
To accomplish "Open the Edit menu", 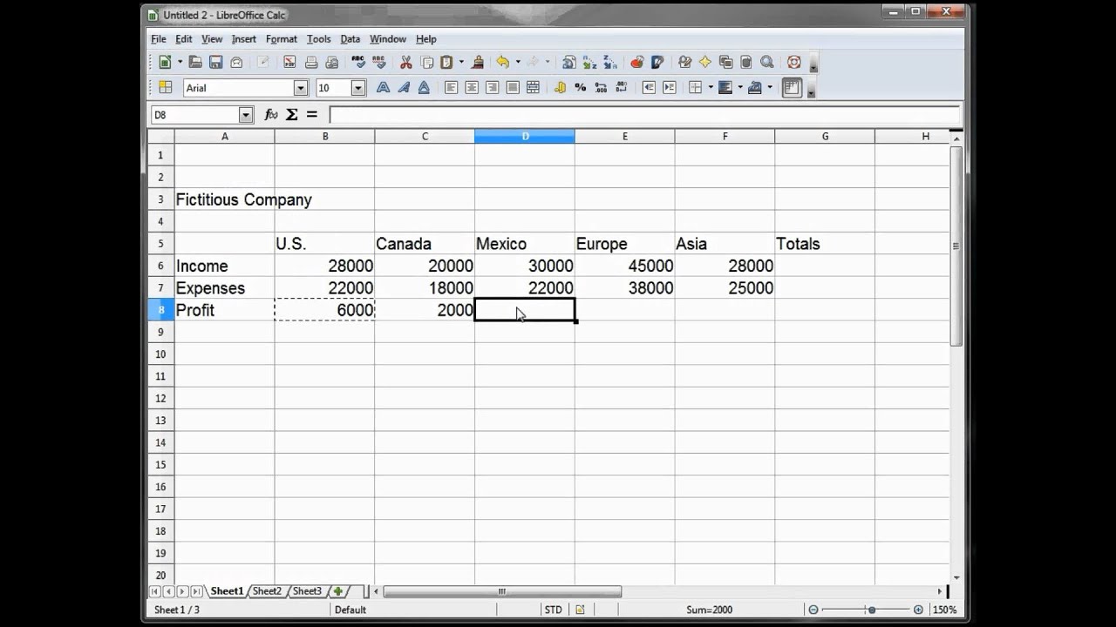I will pyautogui.click(x=183, y=39).
